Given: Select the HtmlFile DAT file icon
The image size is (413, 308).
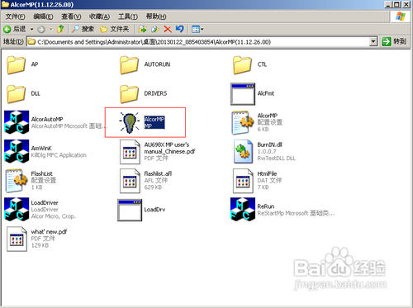Looking at the screenshot, I should pyautogui.click(x=243, y=181).
